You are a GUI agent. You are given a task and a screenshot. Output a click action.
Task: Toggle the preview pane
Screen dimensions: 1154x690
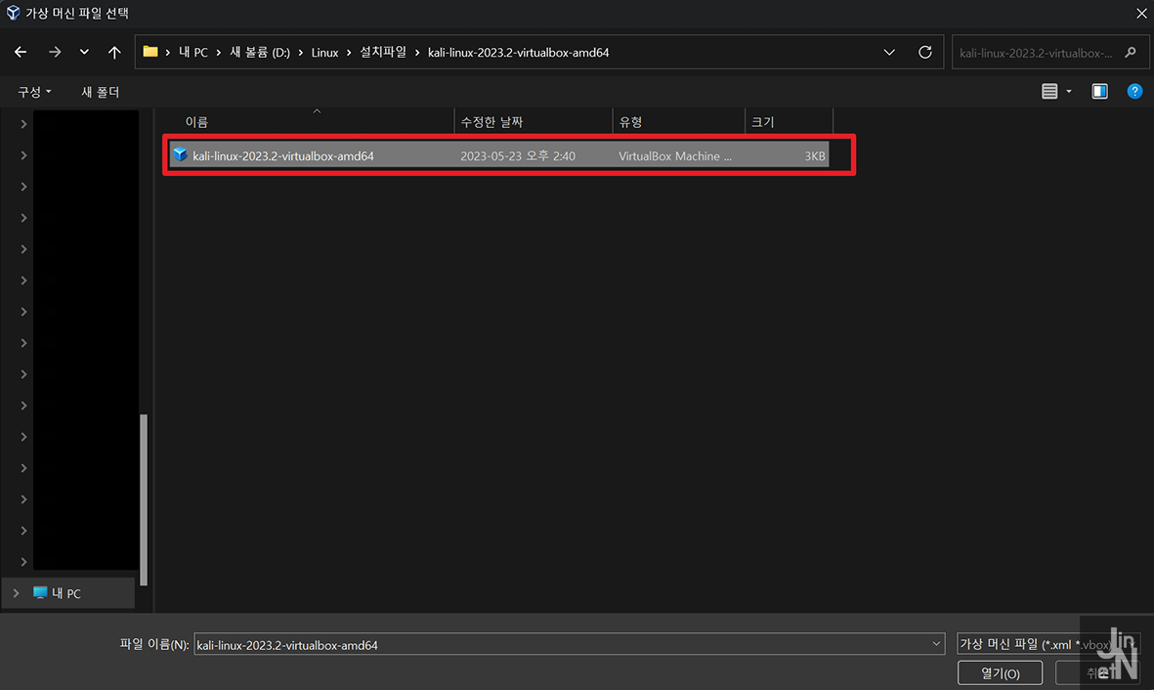point(1099,91)
